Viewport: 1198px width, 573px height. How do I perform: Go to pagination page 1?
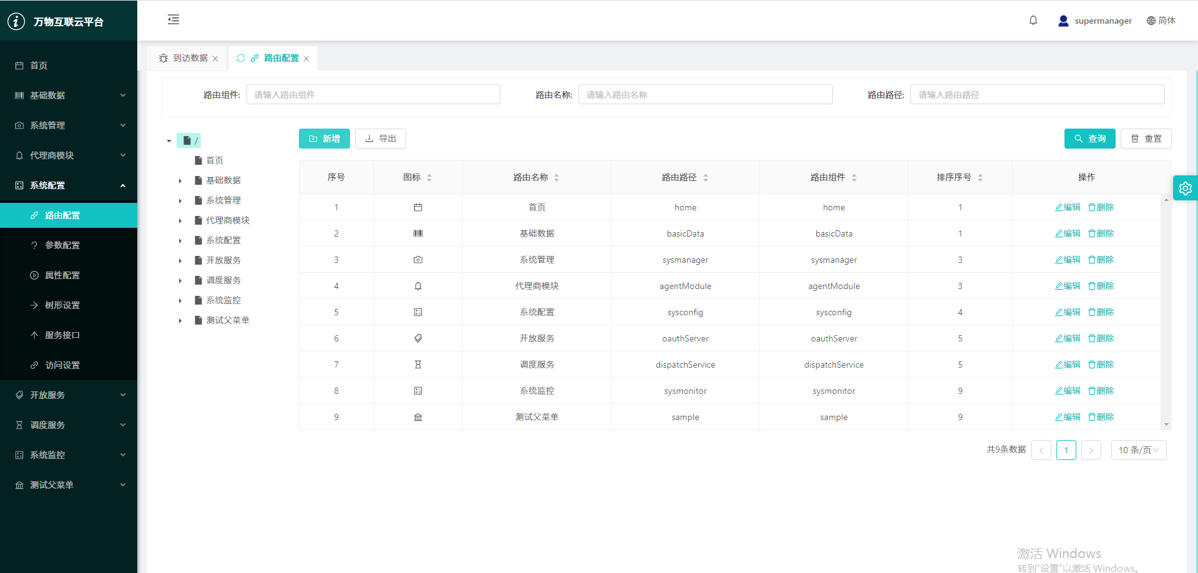point(1066,450)
